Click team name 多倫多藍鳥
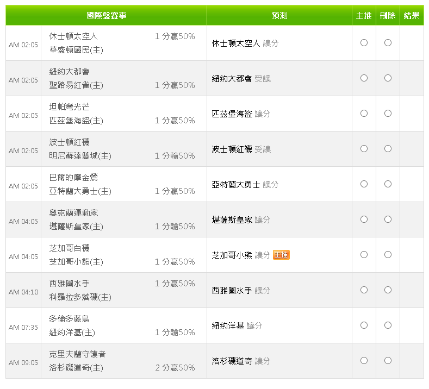 pos(69,319)
